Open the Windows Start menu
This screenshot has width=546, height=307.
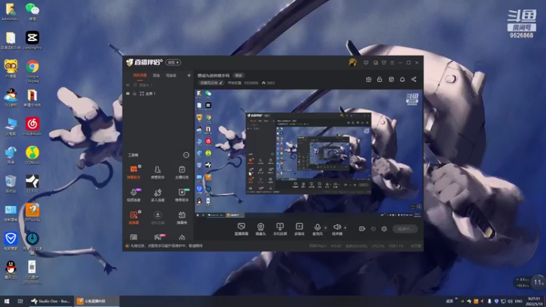coord(7,301)
